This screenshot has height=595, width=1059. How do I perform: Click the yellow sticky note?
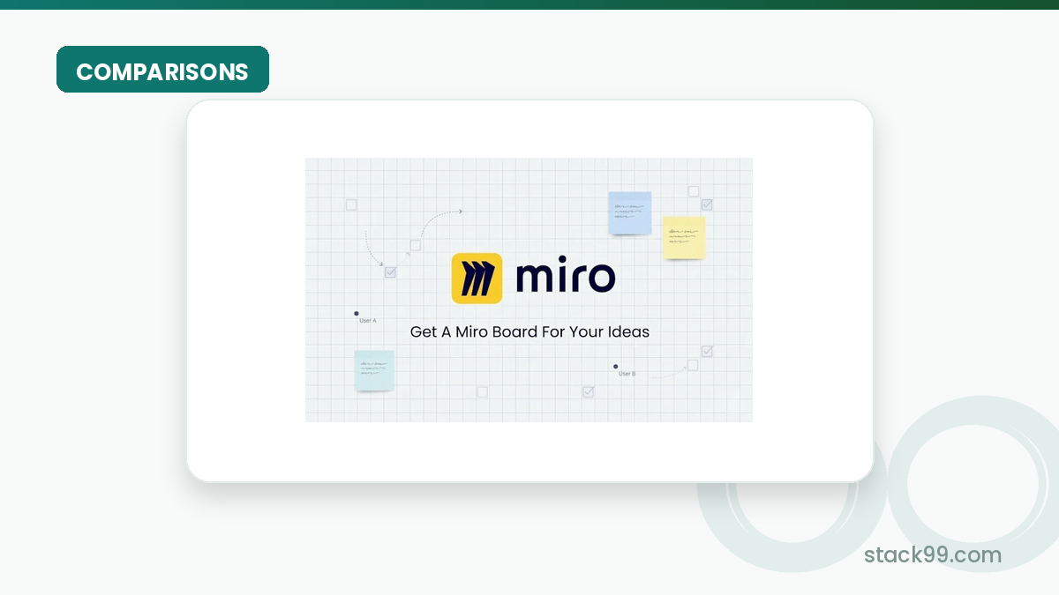[685, 238]
